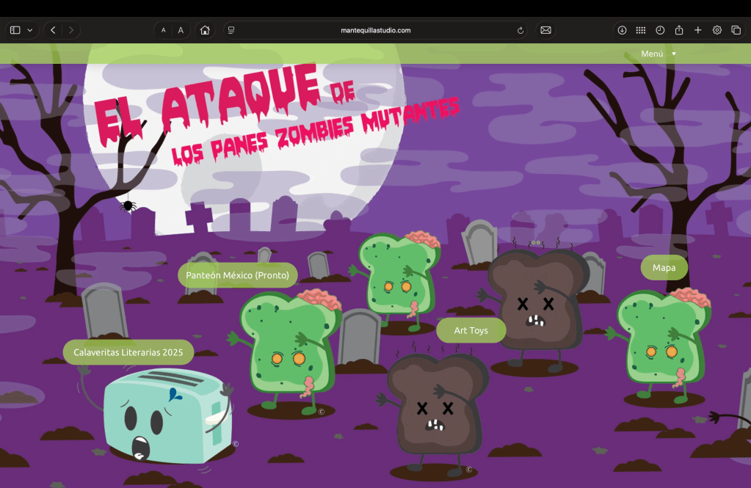Expand the Menú dropdown
Viewport: 751px width, 488px height.
tap(658, 54)
